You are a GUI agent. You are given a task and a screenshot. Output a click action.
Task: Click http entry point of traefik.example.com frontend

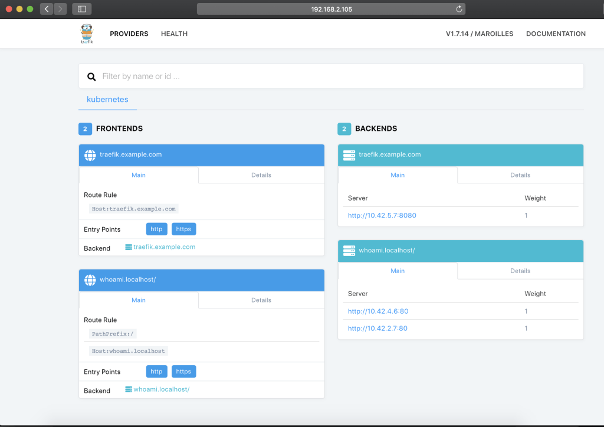(156, 229)
